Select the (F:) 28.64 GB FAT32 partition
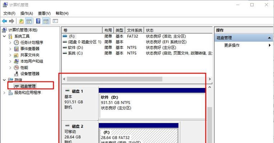The width and height of the screenshot is (274, 143). click(139, 136)
